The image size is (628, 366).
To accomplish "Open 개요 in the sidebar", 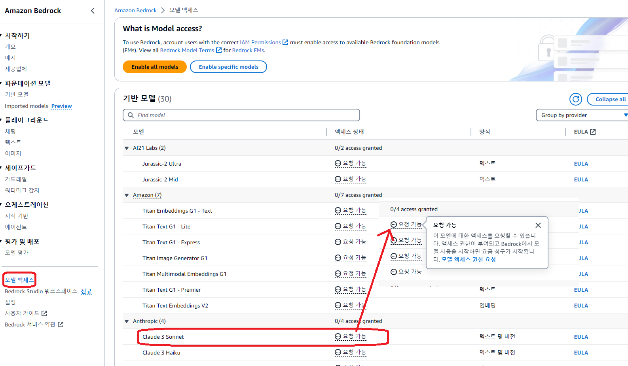I will 10,47.
